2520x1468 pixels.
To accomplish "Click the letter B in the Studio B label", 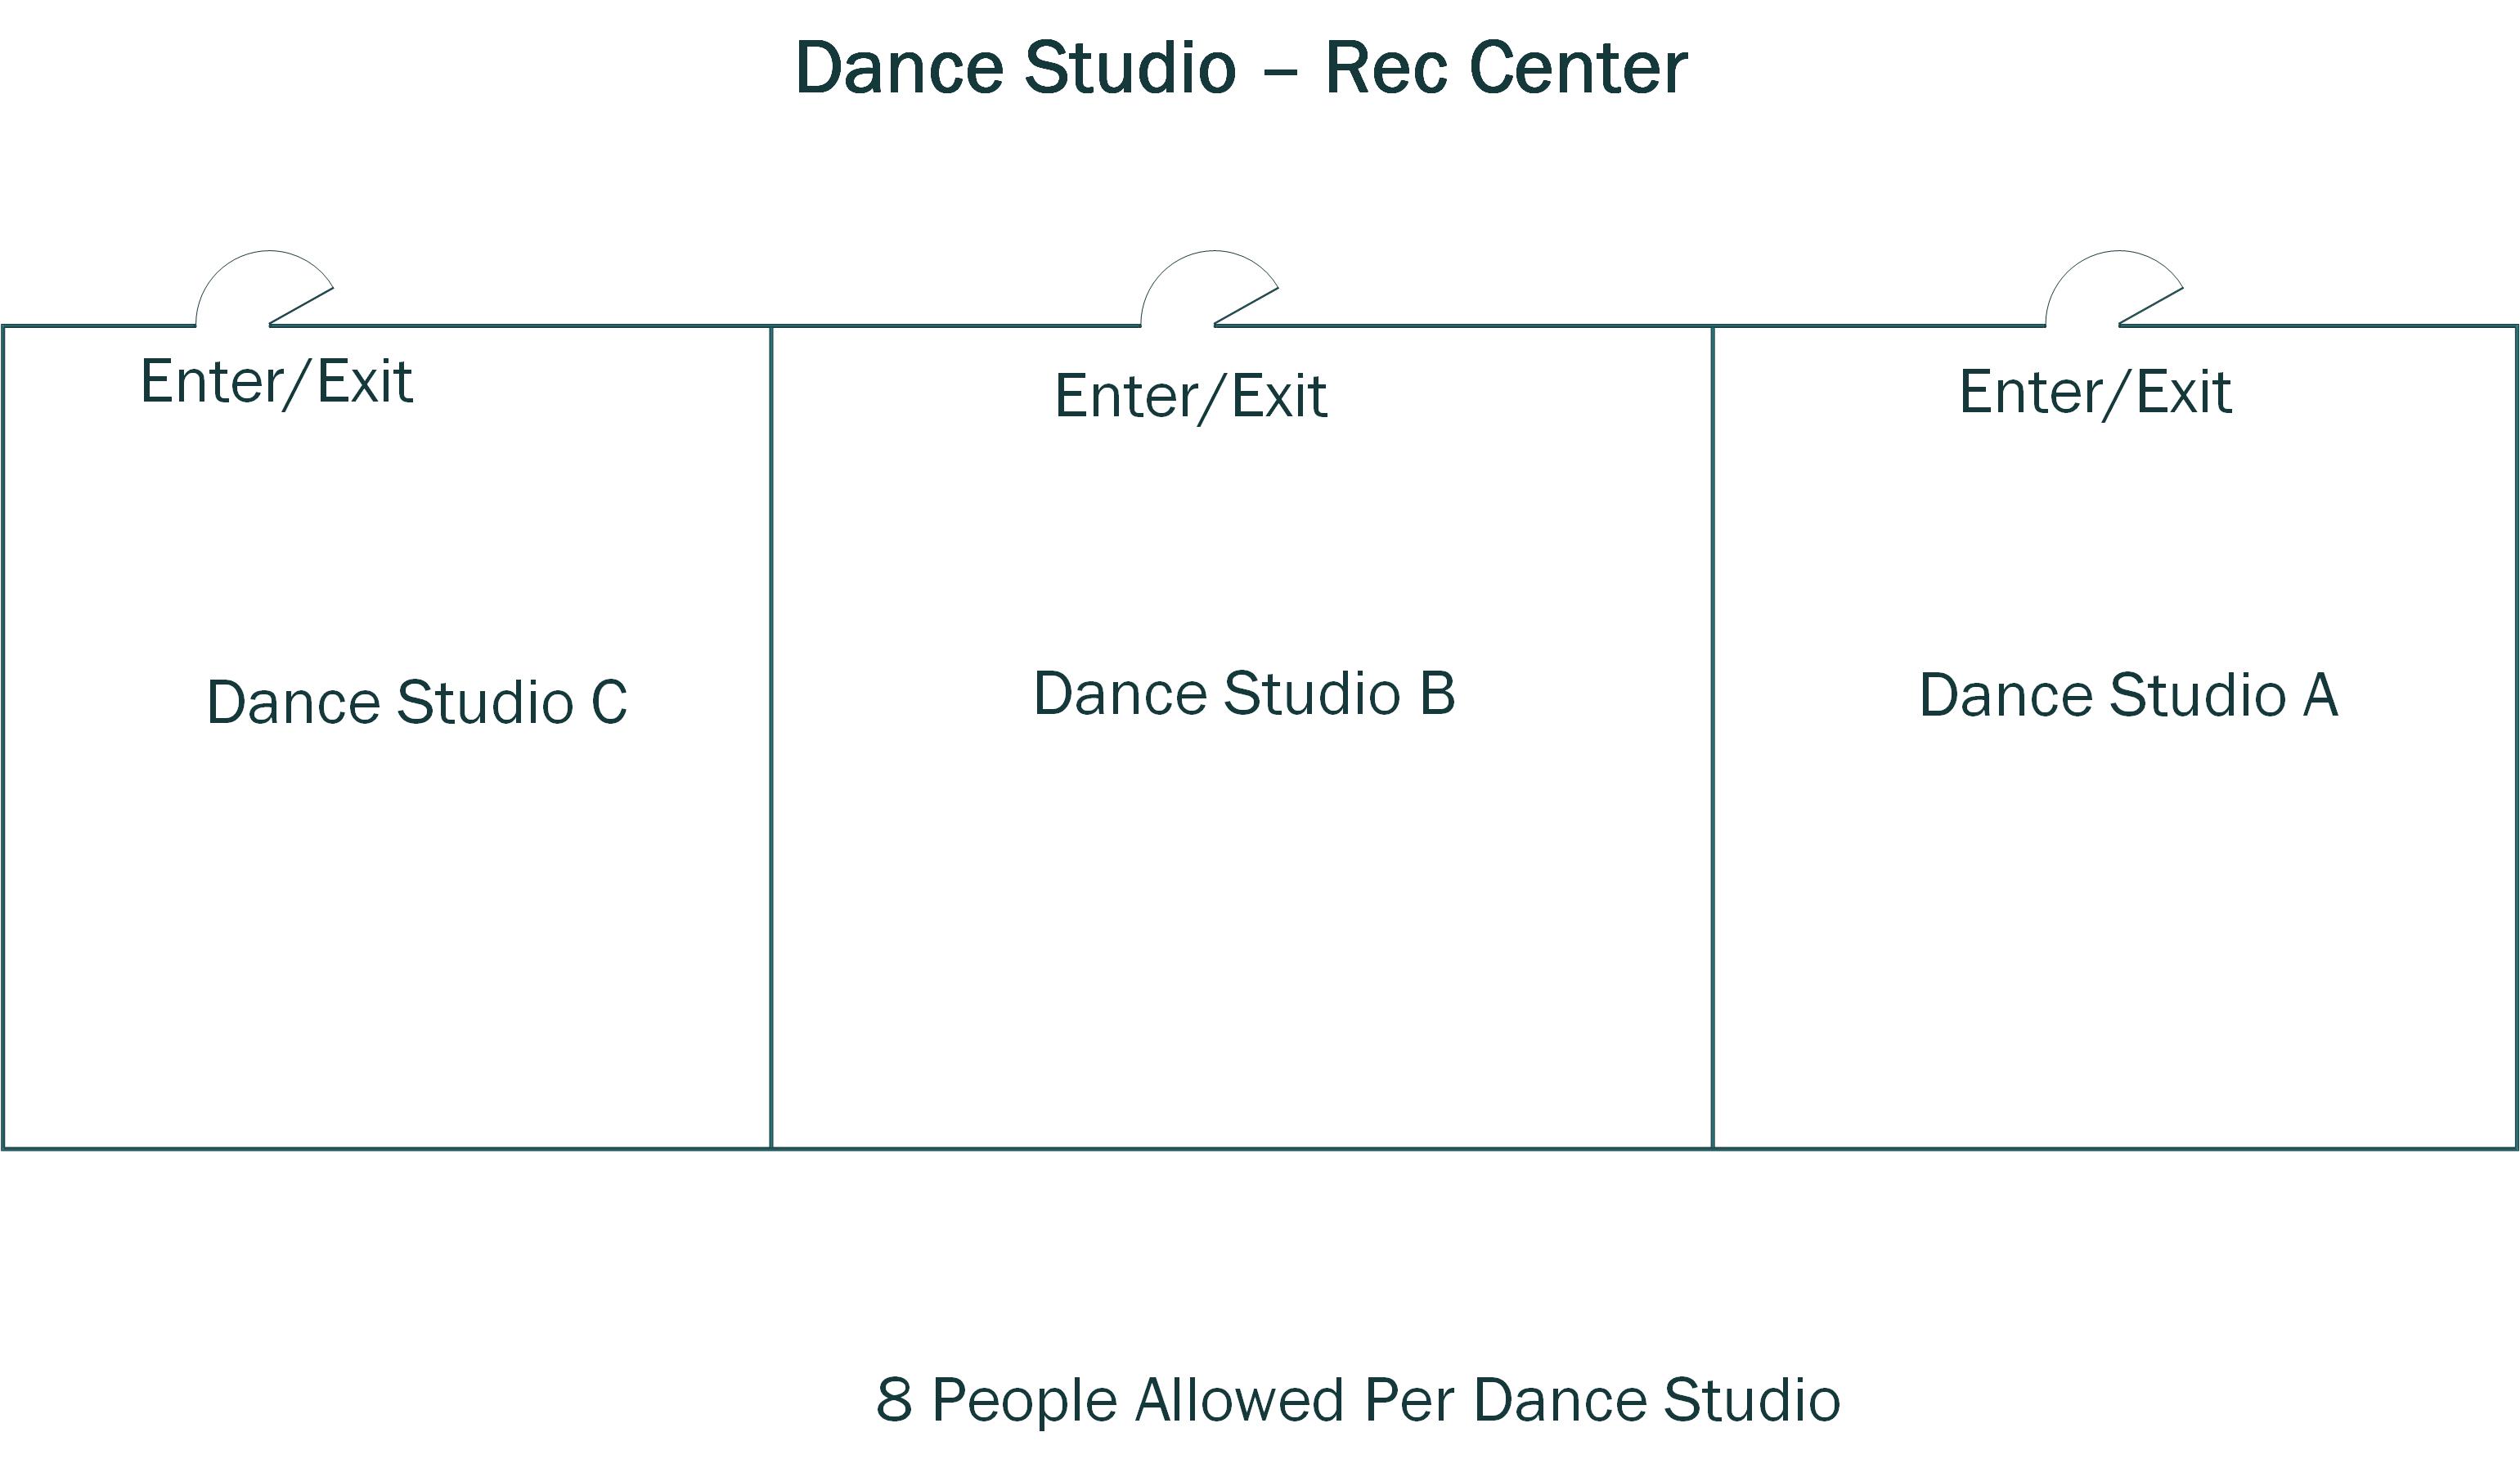I will pyautogui.click(x=1437, y=694).
